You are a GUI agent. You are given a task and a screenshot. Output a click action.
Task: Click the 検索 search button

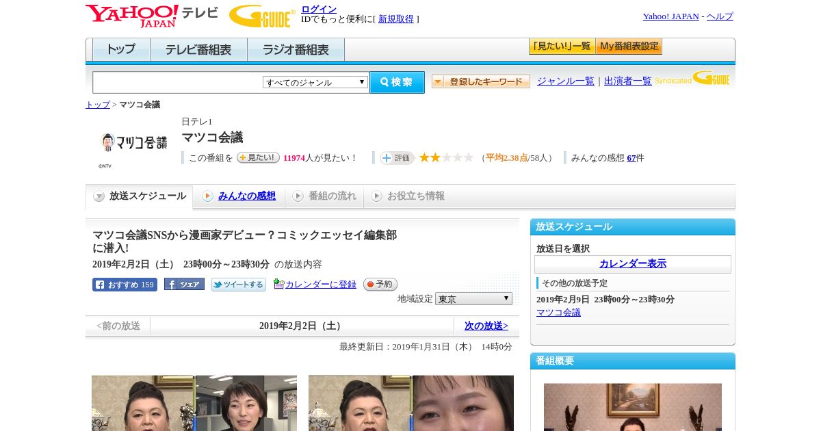point(397,82)
